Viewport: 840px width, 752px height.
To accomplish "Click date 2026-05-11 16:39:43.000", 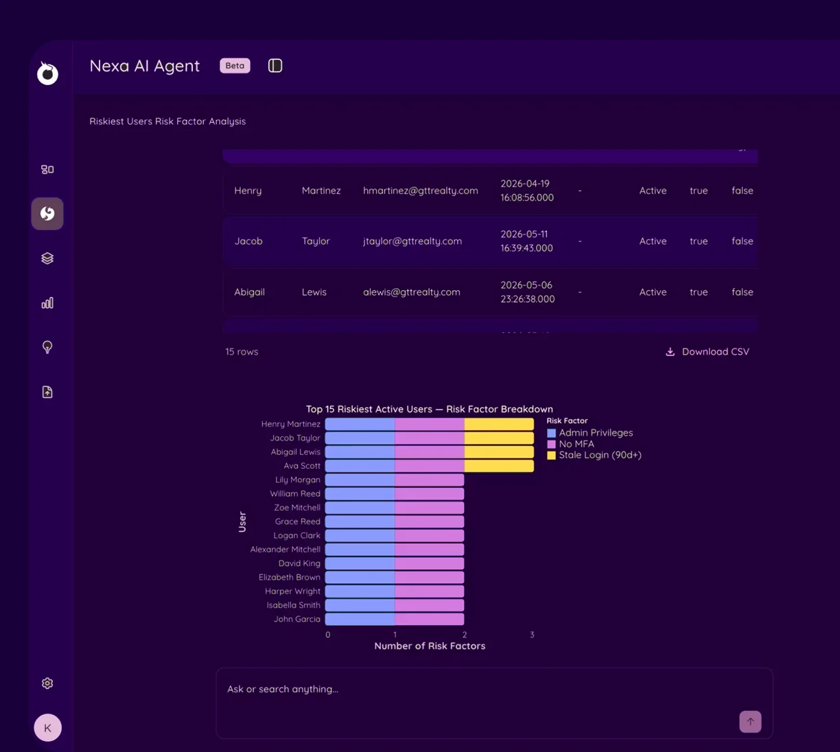I will 526,242.
